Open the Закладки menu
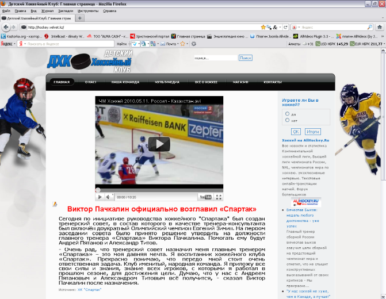The image size is (386, 299). 66,11
